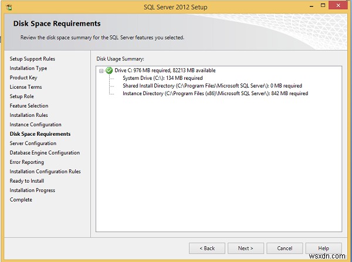This screenshot has width=352, height=262.
Task: Select the Shared Install Directory row
Action: pyautogui.click(x=212, y=86)
